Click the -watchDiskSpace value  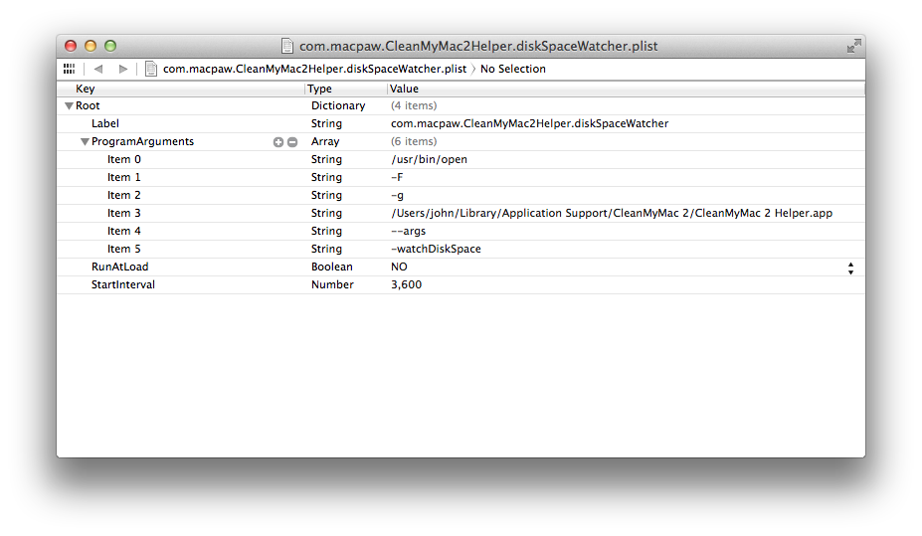coord(436,249)
